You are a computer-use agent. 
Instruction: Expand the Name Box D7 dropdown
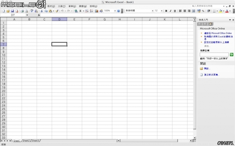point(27,15)
